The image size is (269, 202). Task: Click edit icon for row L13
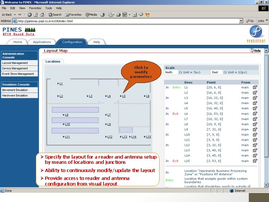pos(255,150)
